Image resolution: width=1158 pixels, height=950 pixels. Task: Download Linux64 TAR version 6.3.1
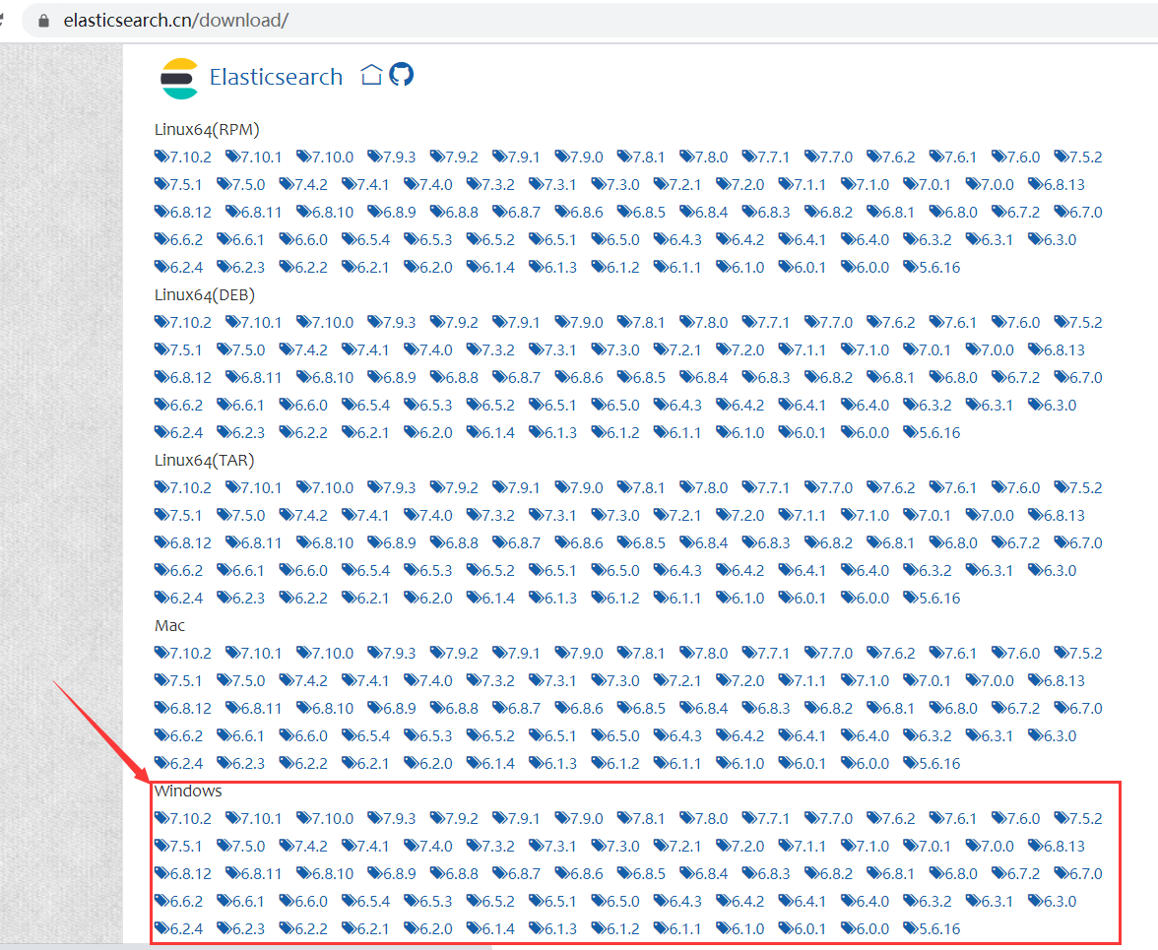pyautogui.click(x=990, y=571)
